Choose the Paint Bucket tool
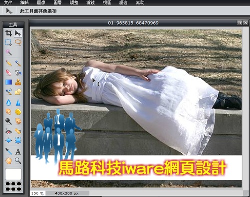The image size is (250, 197). pyautogui.click(x=18, y=72)
